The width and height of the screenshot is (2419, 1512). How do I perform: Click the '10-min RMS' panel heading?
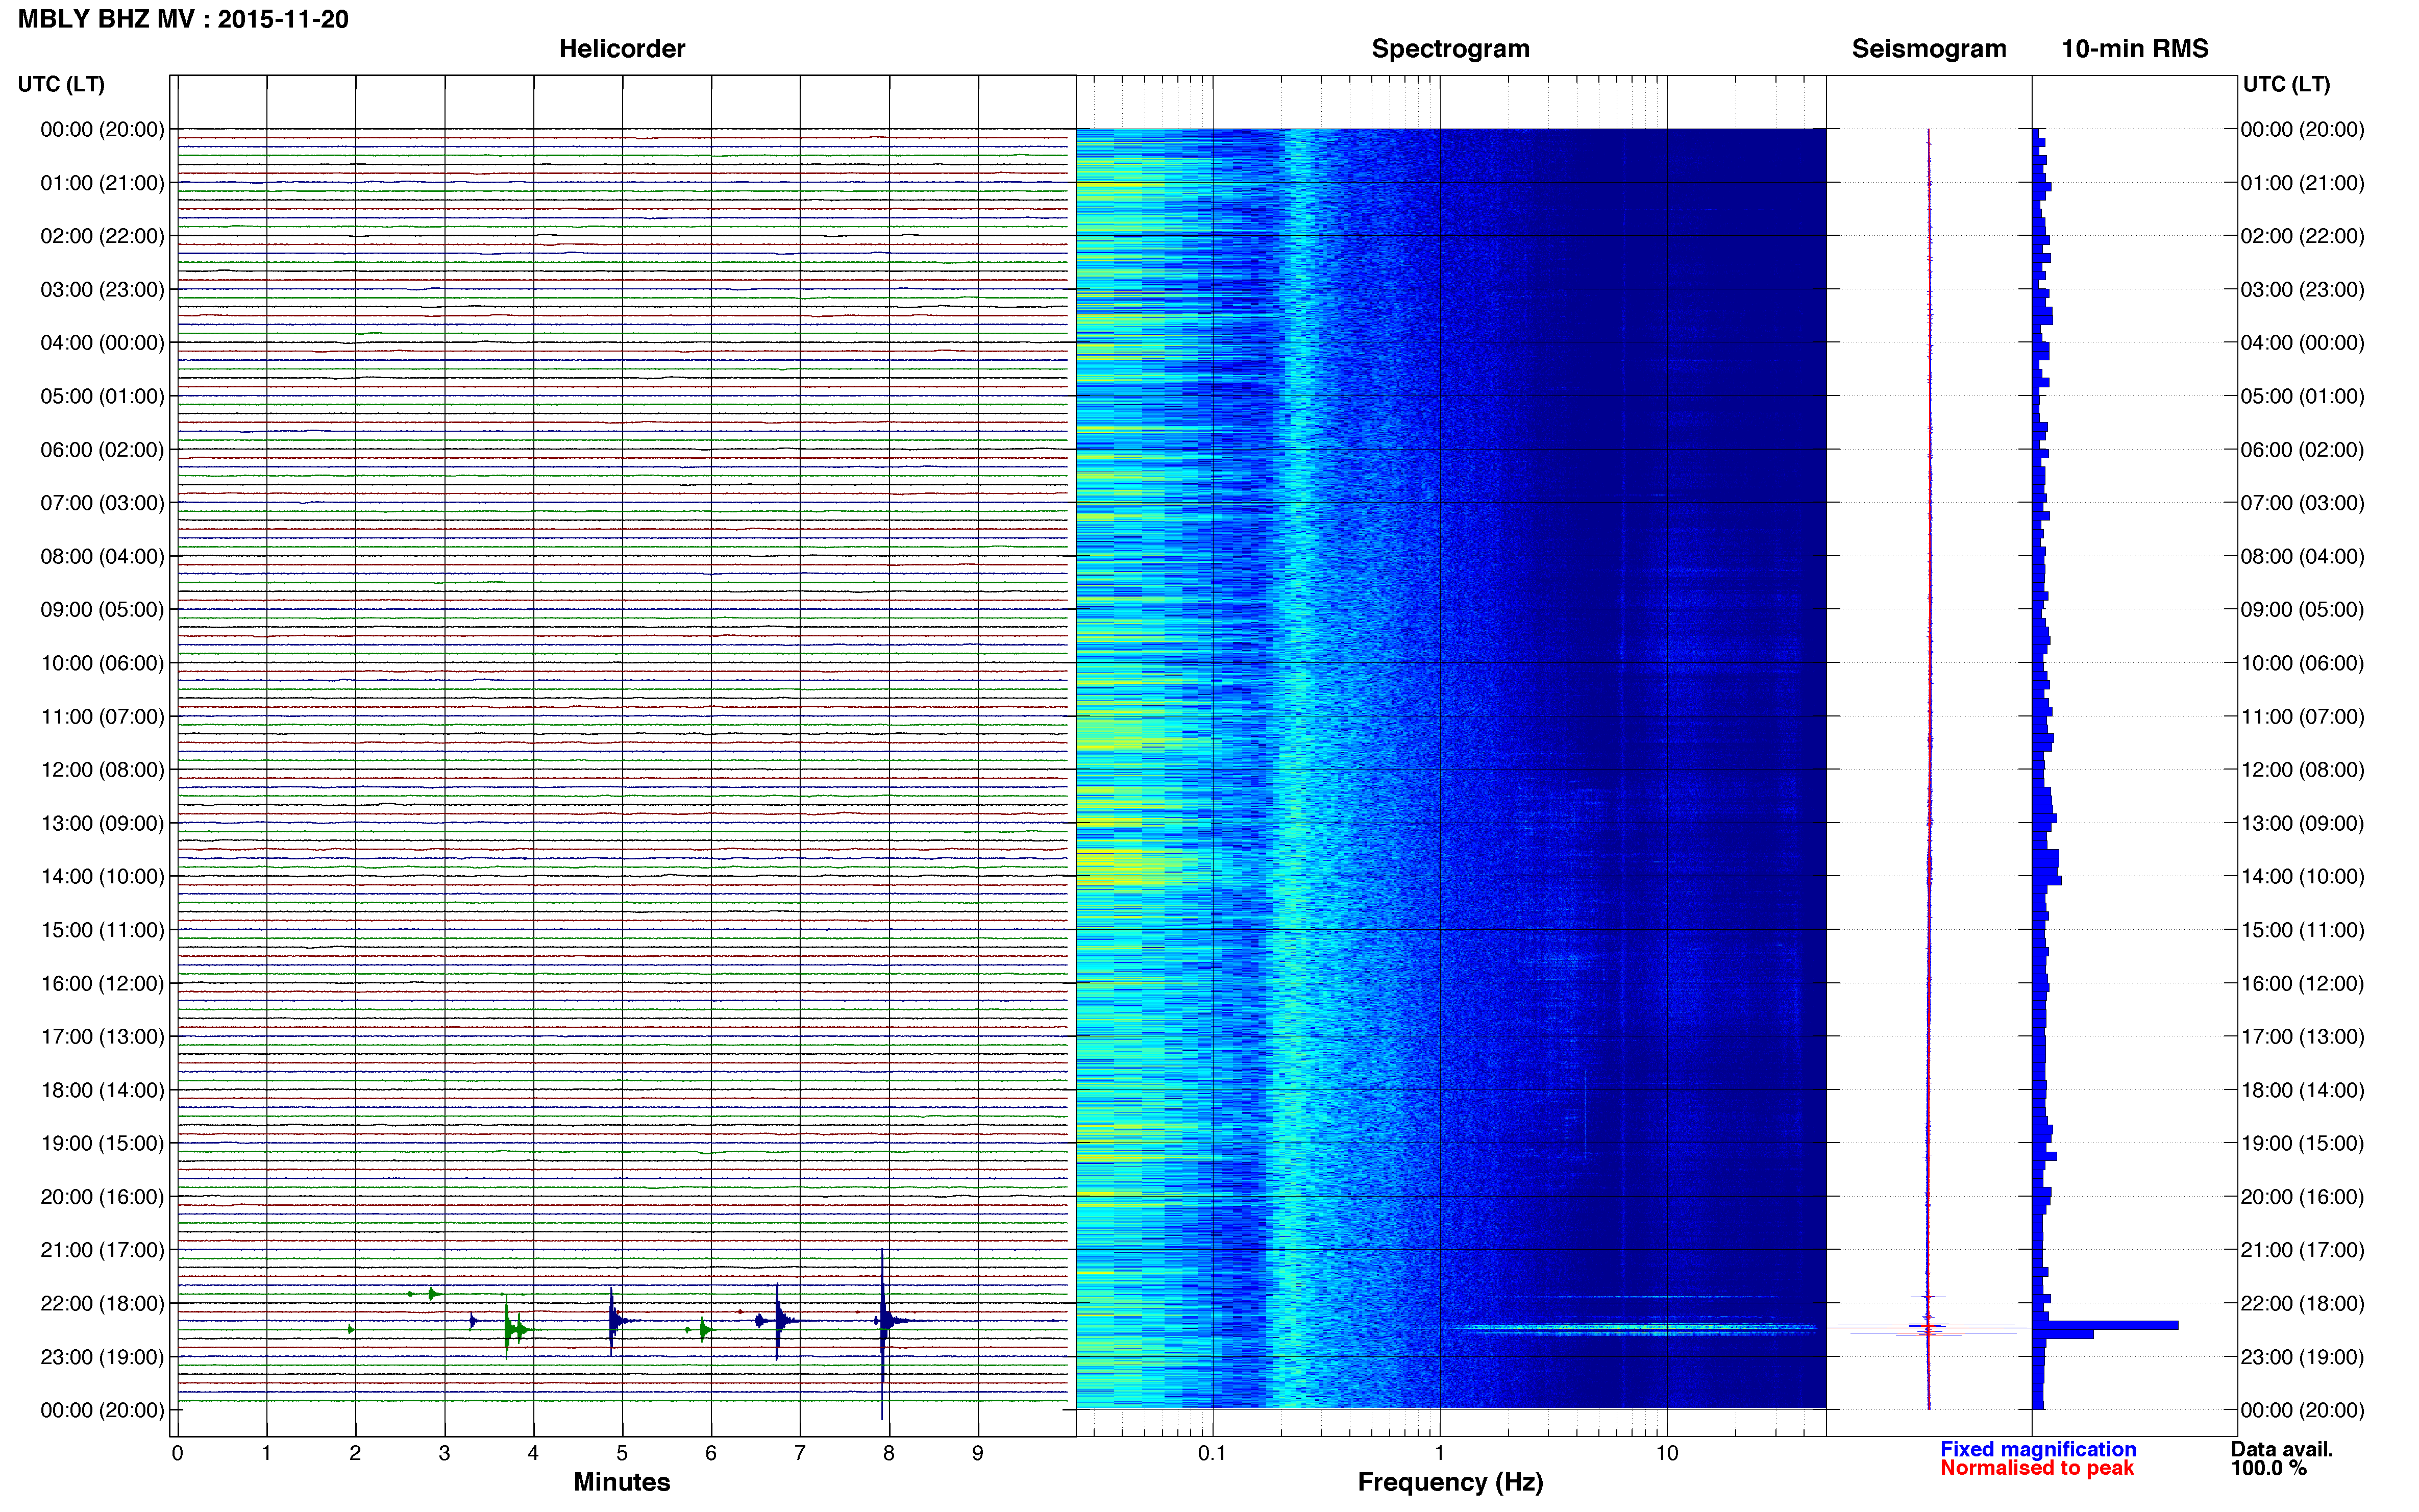[2134, 49]
